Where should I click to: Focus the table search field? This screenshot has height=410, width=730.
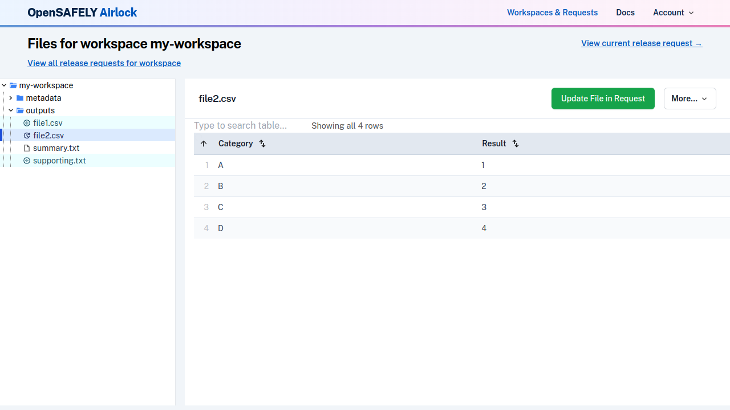click(x=245, y=126)
